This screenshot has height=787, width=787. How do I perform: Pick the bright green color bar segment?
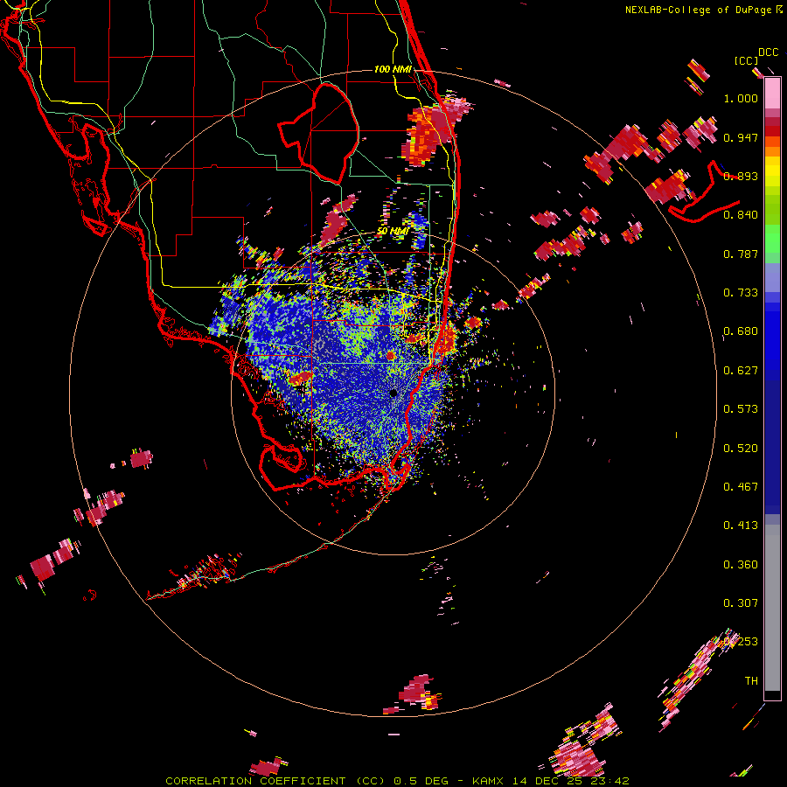click(x=772, y=239)
